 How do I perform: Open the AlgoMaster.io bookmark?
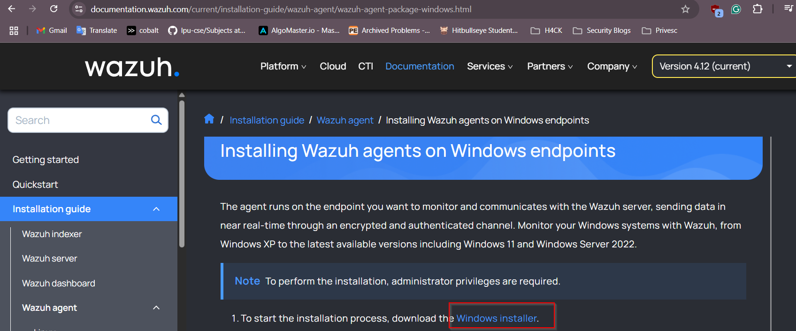[299, 31]
